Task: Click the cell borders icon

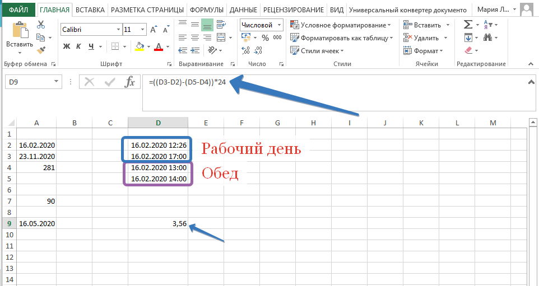Action: [115, 46]
